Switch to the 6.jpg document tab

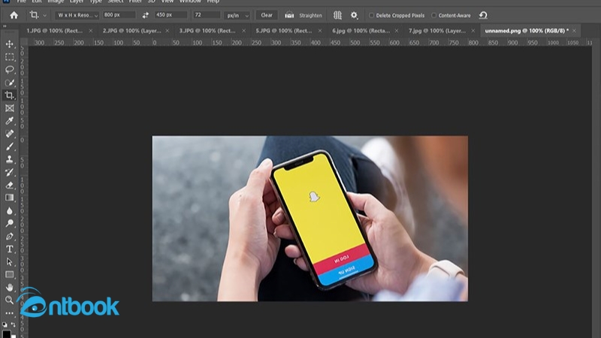[x=361, y=31]
